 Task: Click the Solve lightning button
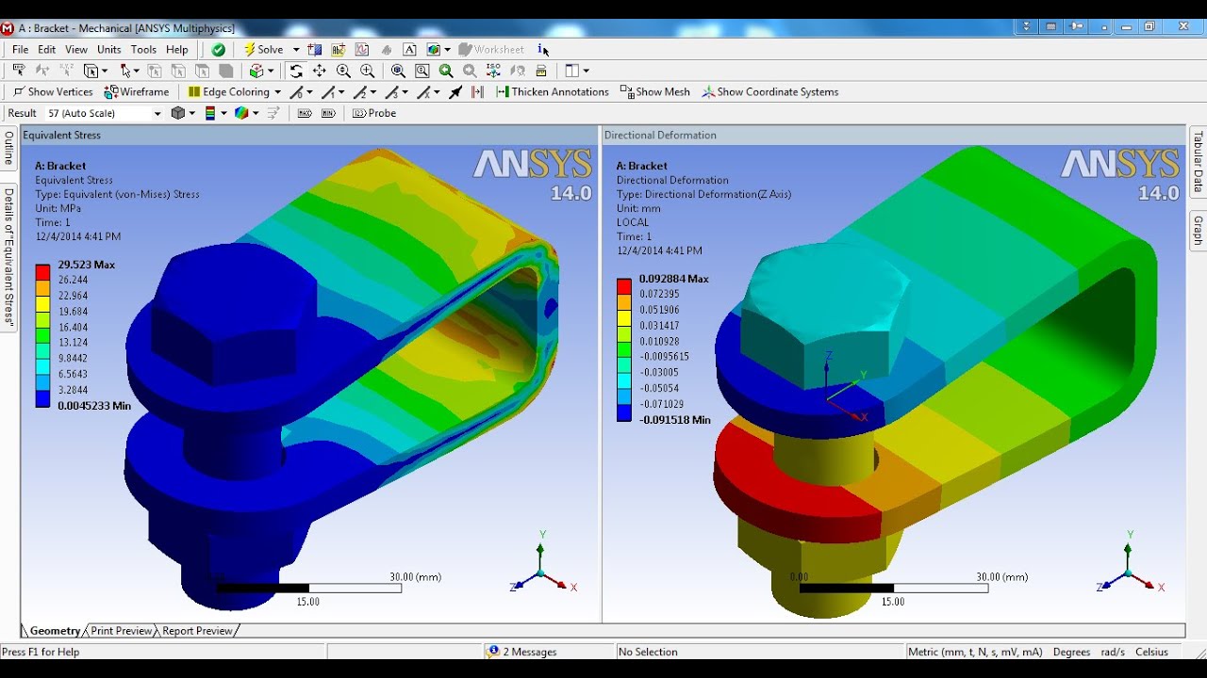point(263,49)
